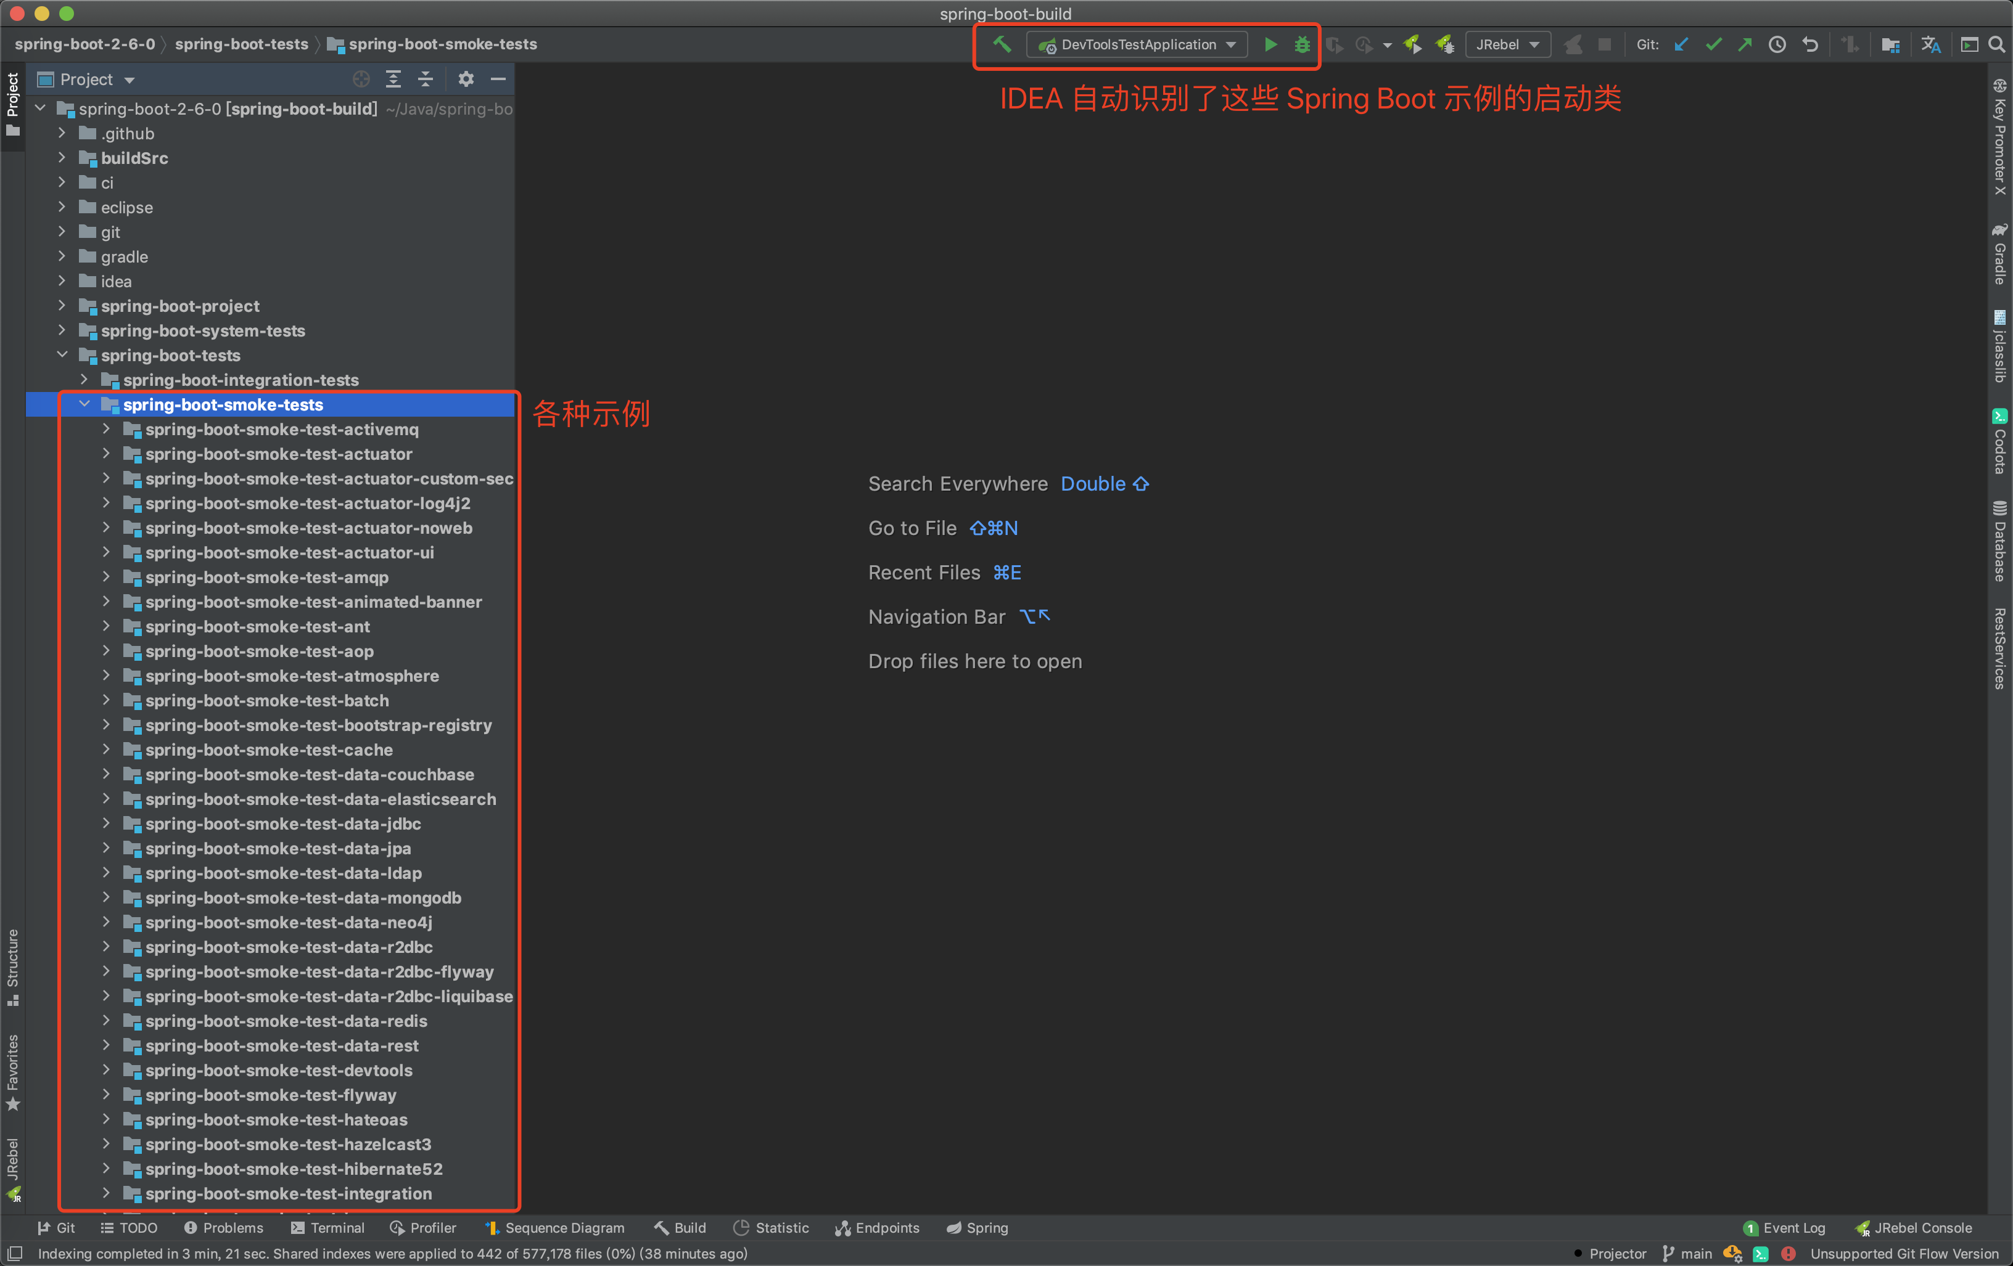Open DevToolsTestApplication run configuration dropdown
The width and height of the screenshot is (2013, 1266).
point(1137,44)
